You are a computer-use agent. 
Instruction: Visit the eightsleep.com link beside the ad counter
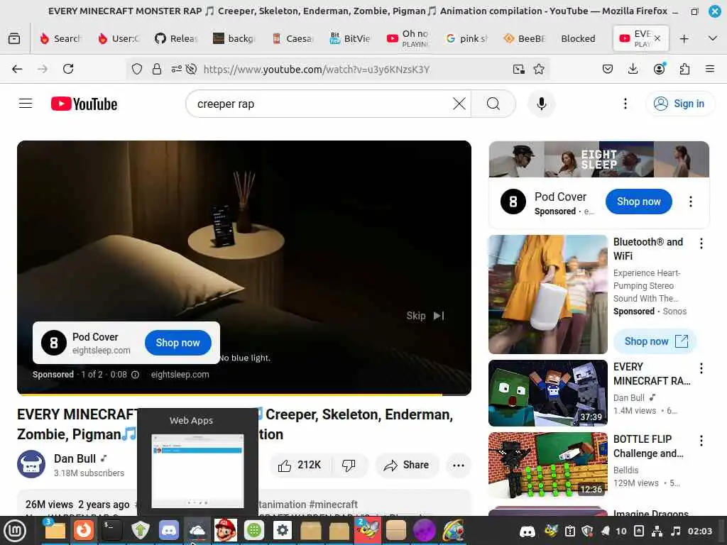pos(180,375)
